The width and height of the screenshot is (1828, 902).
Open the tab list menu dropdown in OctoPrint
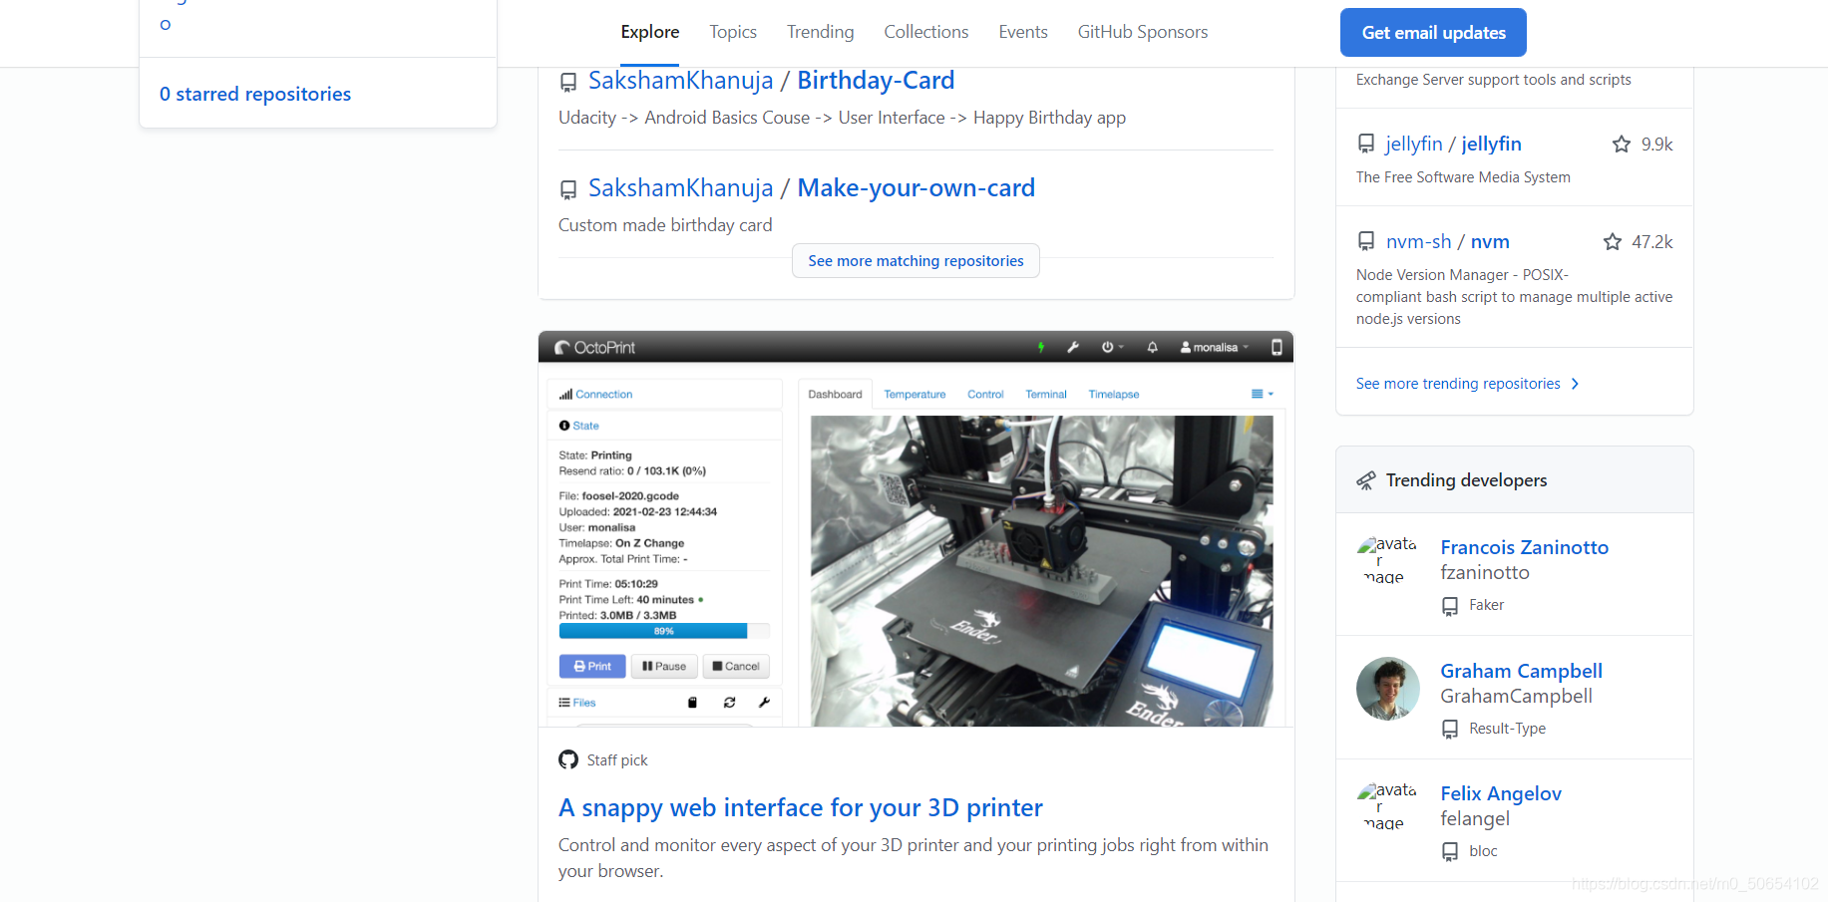pos(1263,394)
